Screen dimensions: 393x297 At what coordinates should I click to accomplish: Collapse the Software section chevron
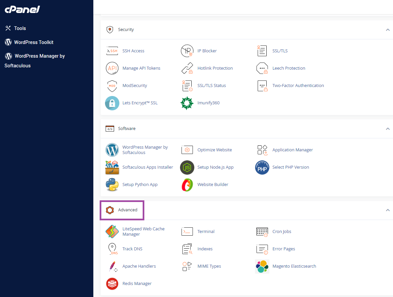click(x=388, y=129)
